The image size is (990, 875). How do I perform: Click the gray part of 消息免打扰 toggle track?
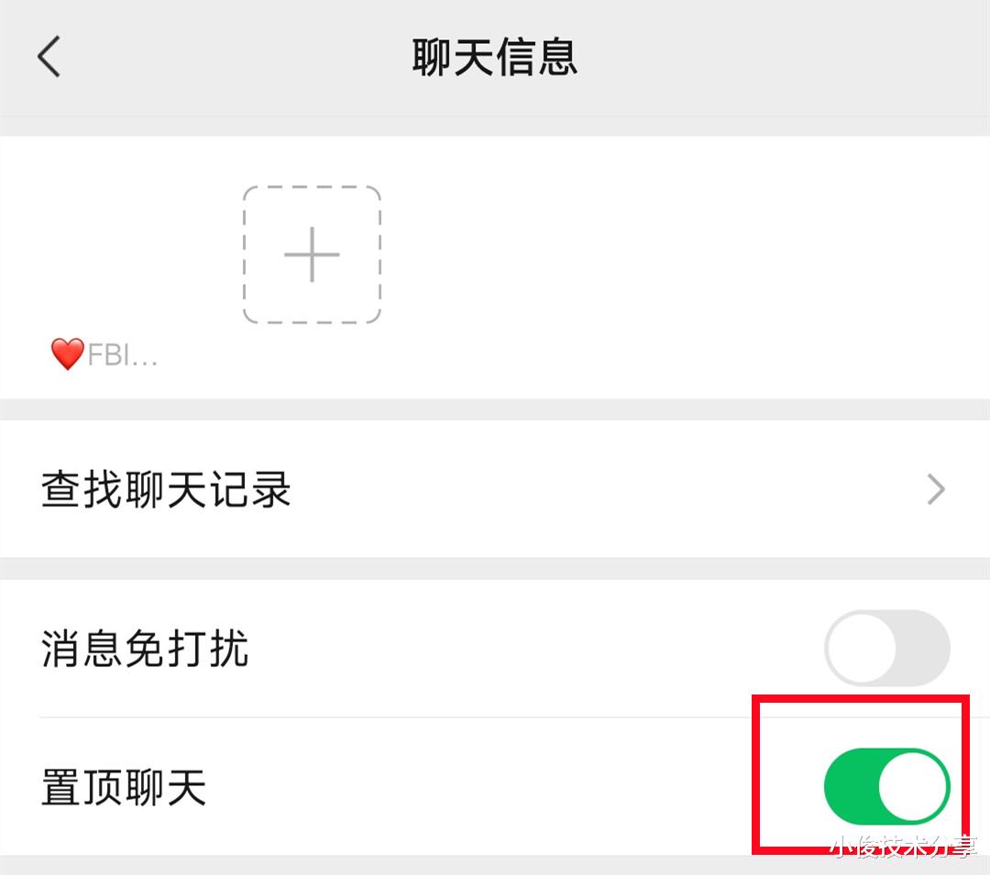(x=923, y=648)
